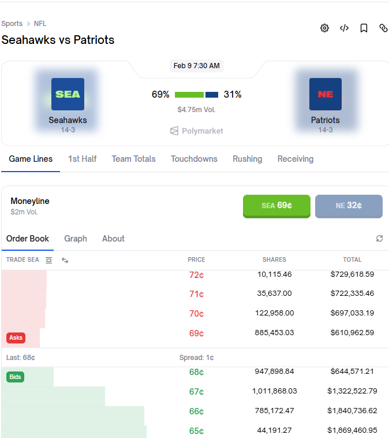389x438 pixels.
Task: Swap the traded side arrows icon
Action: tap(65, 260)
